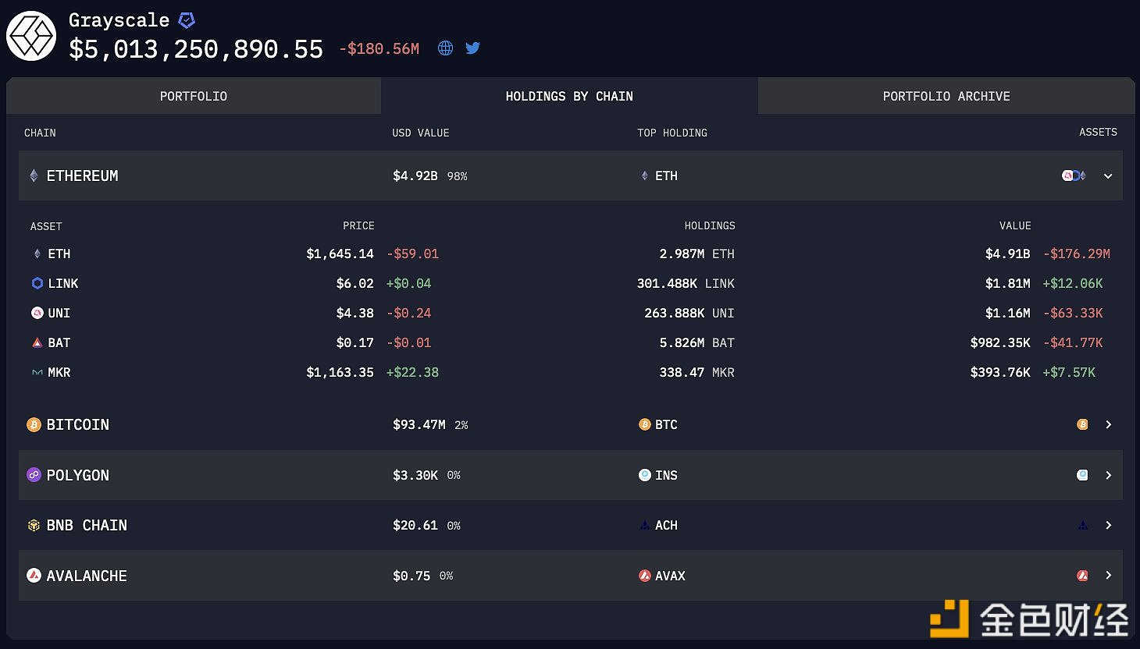Click the PRICE column header

coord(358,226)
